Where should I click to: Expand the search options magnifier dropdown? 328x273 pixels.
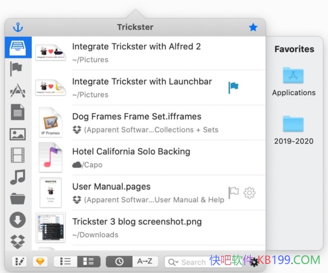[x=173, y=262]
